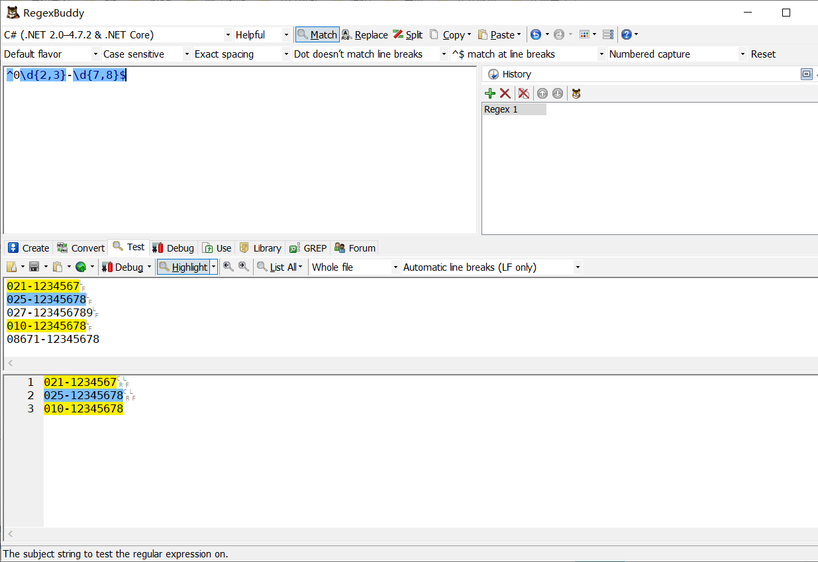
Task: Open the Paste dropdown arrow
Action: tap(519, 34)
